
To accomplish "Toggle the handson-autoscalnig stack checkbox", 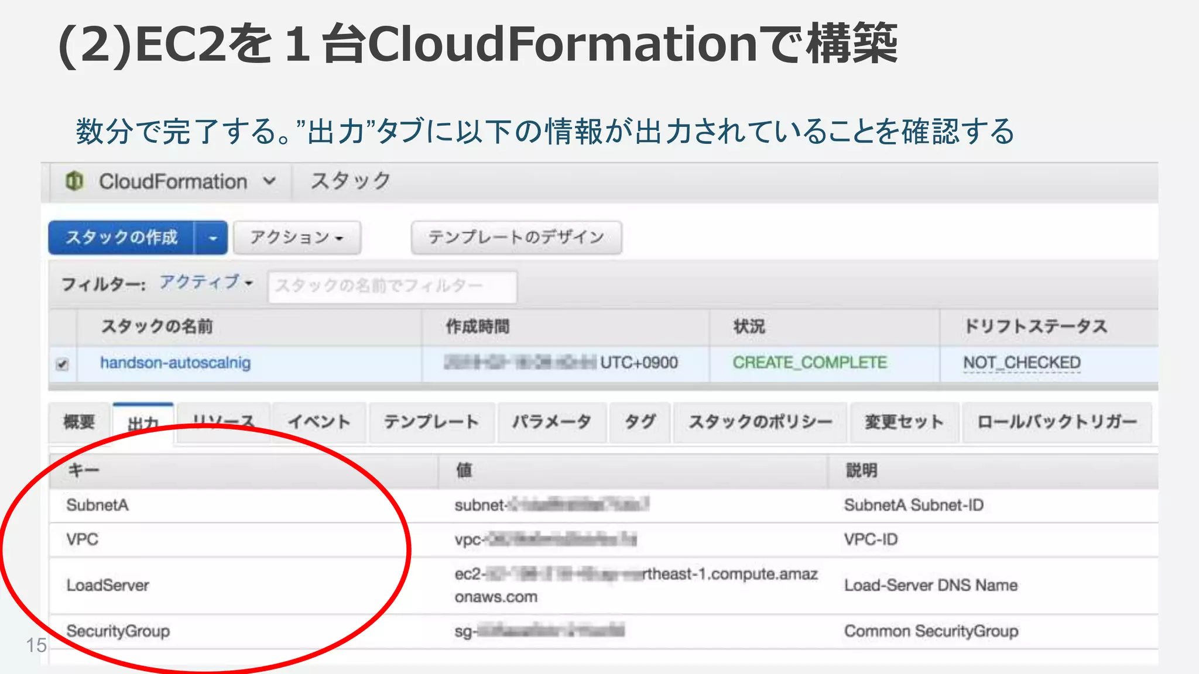I will click(x=62, y=364).
